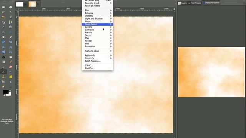This screenshot has height=138, width=246.
Task: Open the Distorts filters submenu
Action: [97, 16]
